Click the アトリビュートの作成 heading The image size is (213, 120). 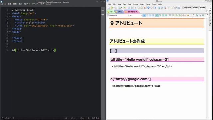coord(127,41)
